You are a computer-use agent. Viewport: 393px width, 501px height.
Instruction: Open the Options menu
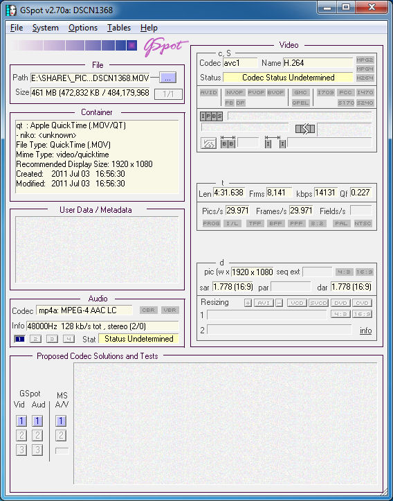coord(83,28)
